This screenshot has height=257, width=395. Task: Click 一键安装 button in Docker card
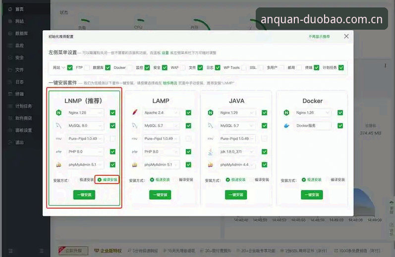click(312, 195)
